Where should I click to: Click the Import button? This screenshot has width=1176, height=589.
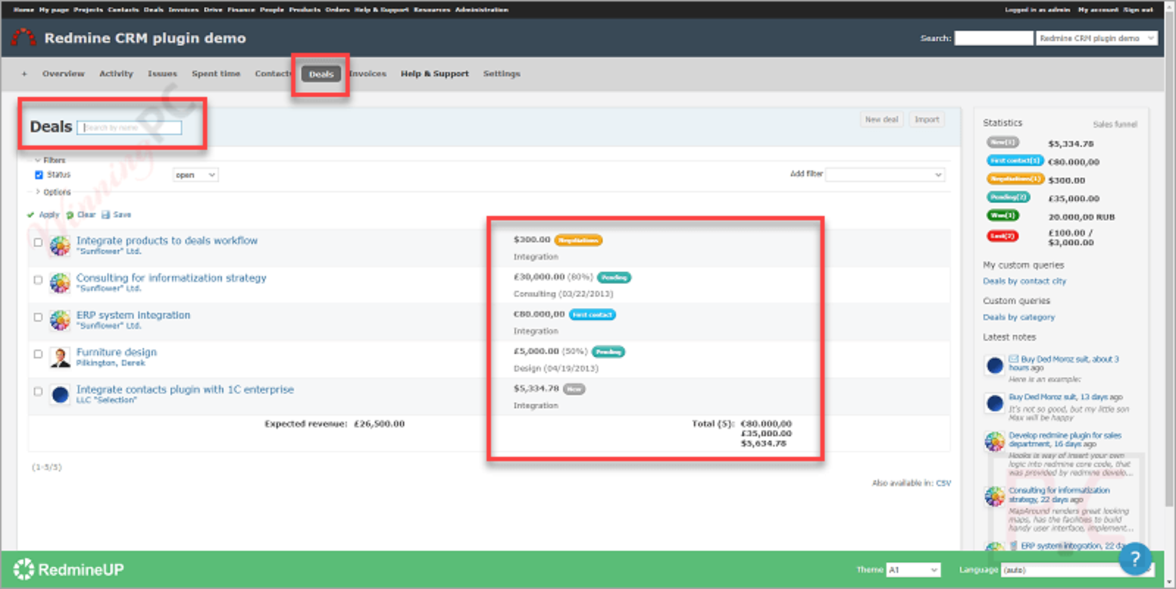point(927,119)
